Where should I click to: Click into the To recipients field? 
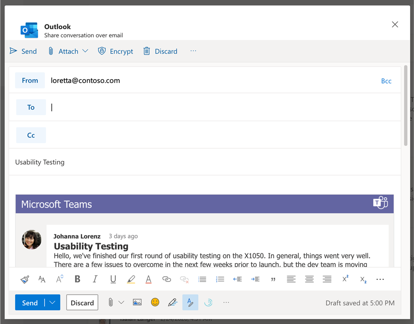coord(223,107)
